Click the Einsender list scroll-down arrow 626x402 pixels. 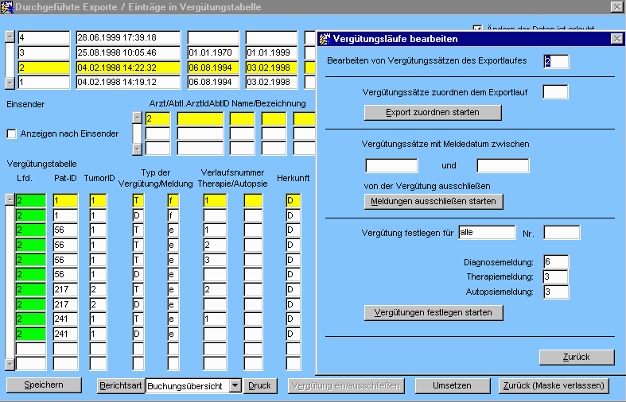(137, 149)
